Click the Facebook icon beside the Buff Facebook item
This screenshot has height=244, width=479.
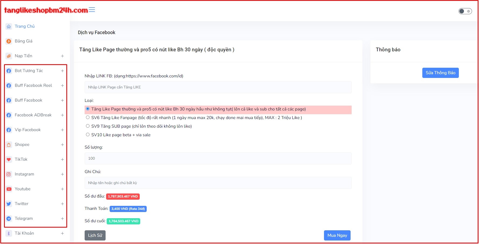[x=9, y=100]
